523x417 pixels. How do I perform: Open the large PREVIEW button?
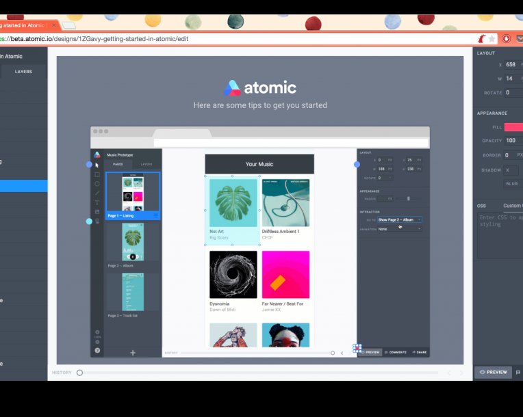tap(494, 372)
